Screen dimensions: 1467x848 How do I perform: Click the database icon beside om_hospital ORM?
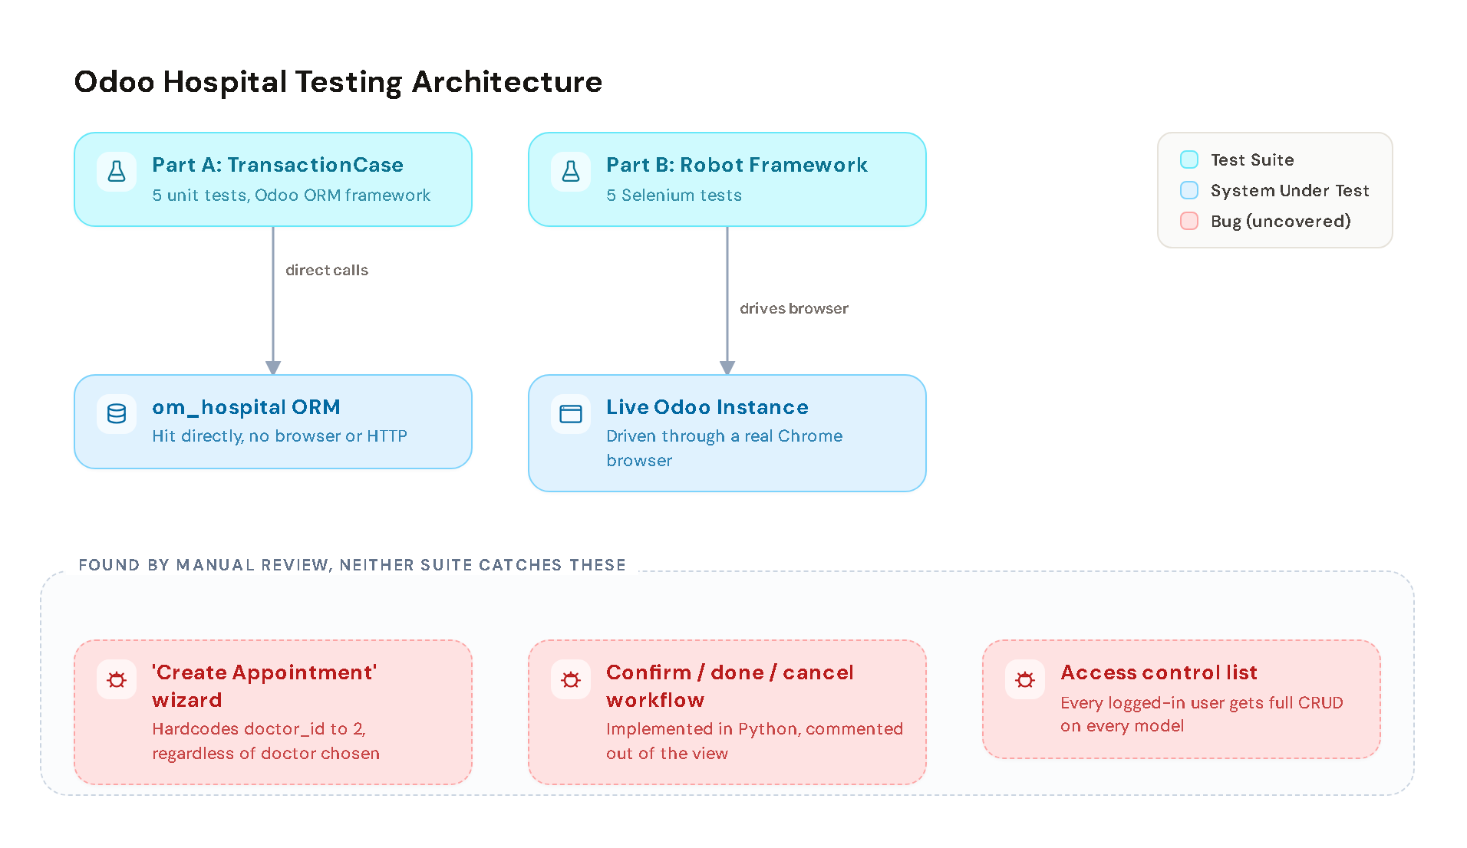[x=117, y=413]
